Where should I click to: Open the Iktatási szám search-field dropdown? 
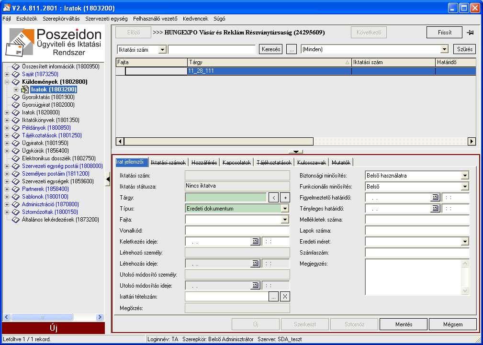(x=162, y=49)
